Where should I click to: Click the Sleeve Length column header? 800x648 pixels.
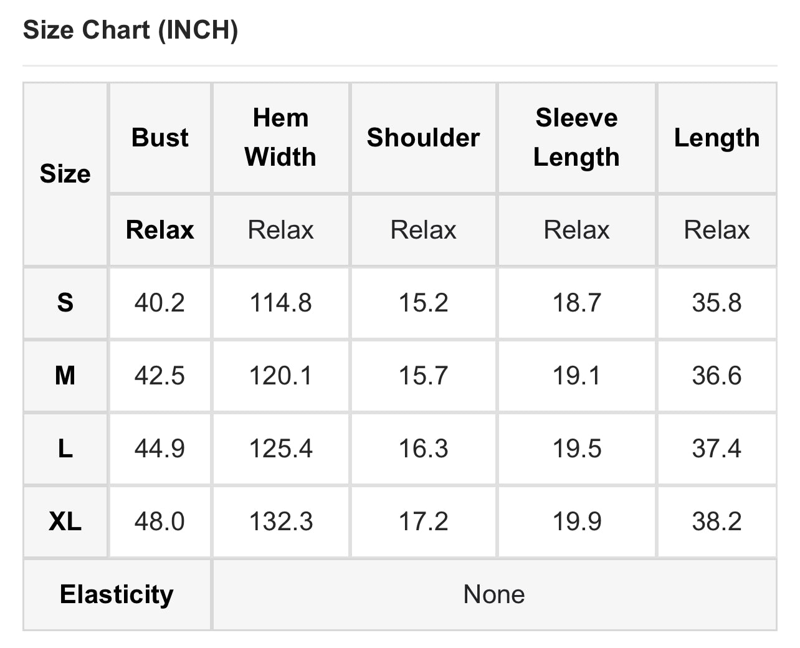click(x=576, y=138)
